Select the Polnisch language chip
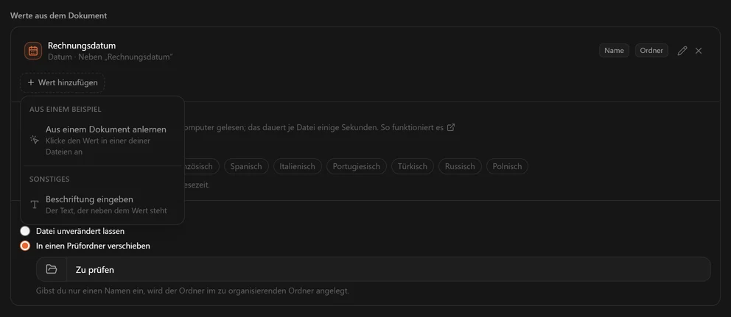The image size is (731, 317). click(507, 166)
